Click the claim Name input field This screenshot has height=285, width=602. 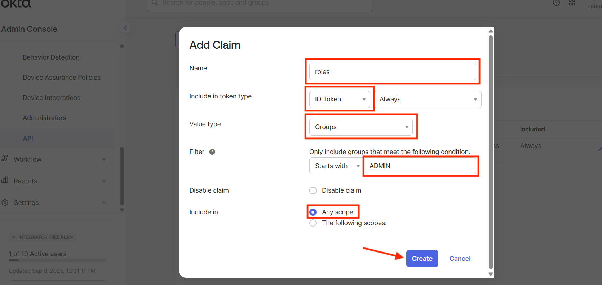pos(393,72)
